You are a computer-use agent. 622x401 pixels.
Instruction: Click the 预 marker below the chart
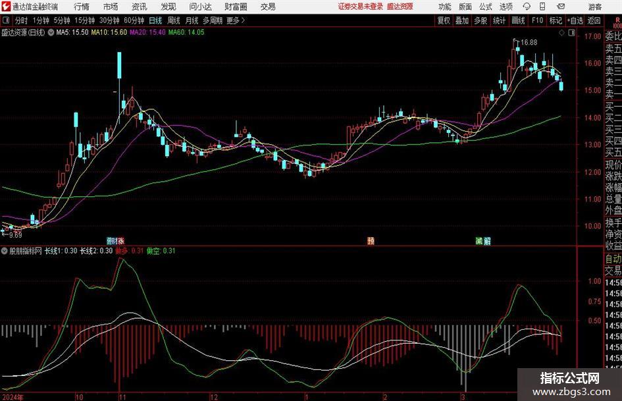pyautogui.click(x=371, y=240)
